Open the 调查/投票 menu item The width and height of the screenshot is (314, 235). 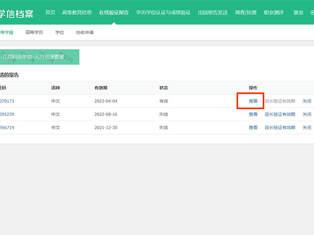[246, 12]
